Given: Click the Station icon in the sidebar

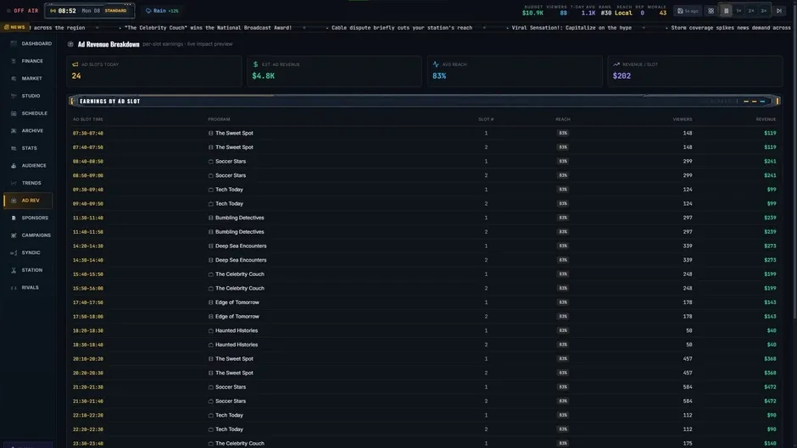Looking at the screenshot, I should (14, 270).
